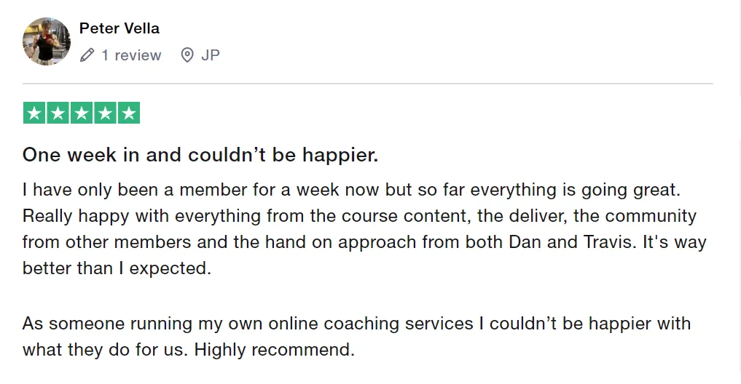The height and width of the screenshot is (384, 741).
Task: Click the second green rating star
Action: tap(58, 113)
